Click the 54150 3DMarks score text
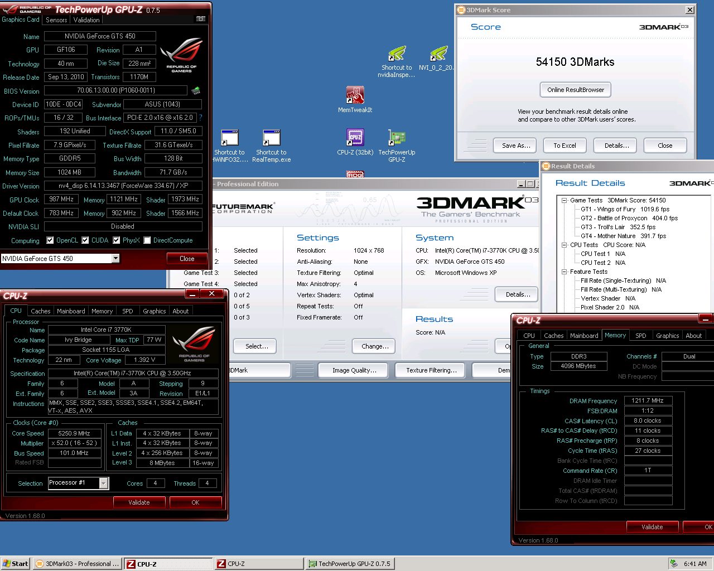This screenshot has width=714, height=571. pos(575,62)
